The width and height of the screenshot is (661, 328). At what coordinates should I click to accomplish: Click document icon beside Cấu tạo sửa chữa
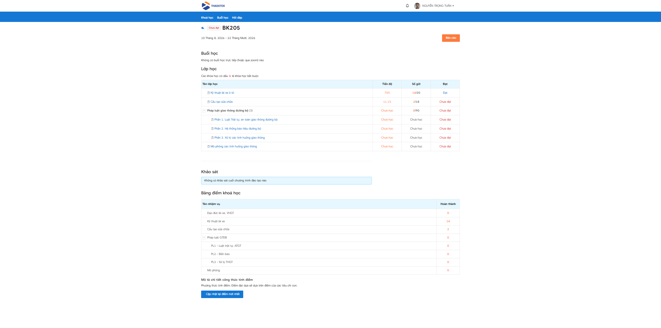click(208, 102)
